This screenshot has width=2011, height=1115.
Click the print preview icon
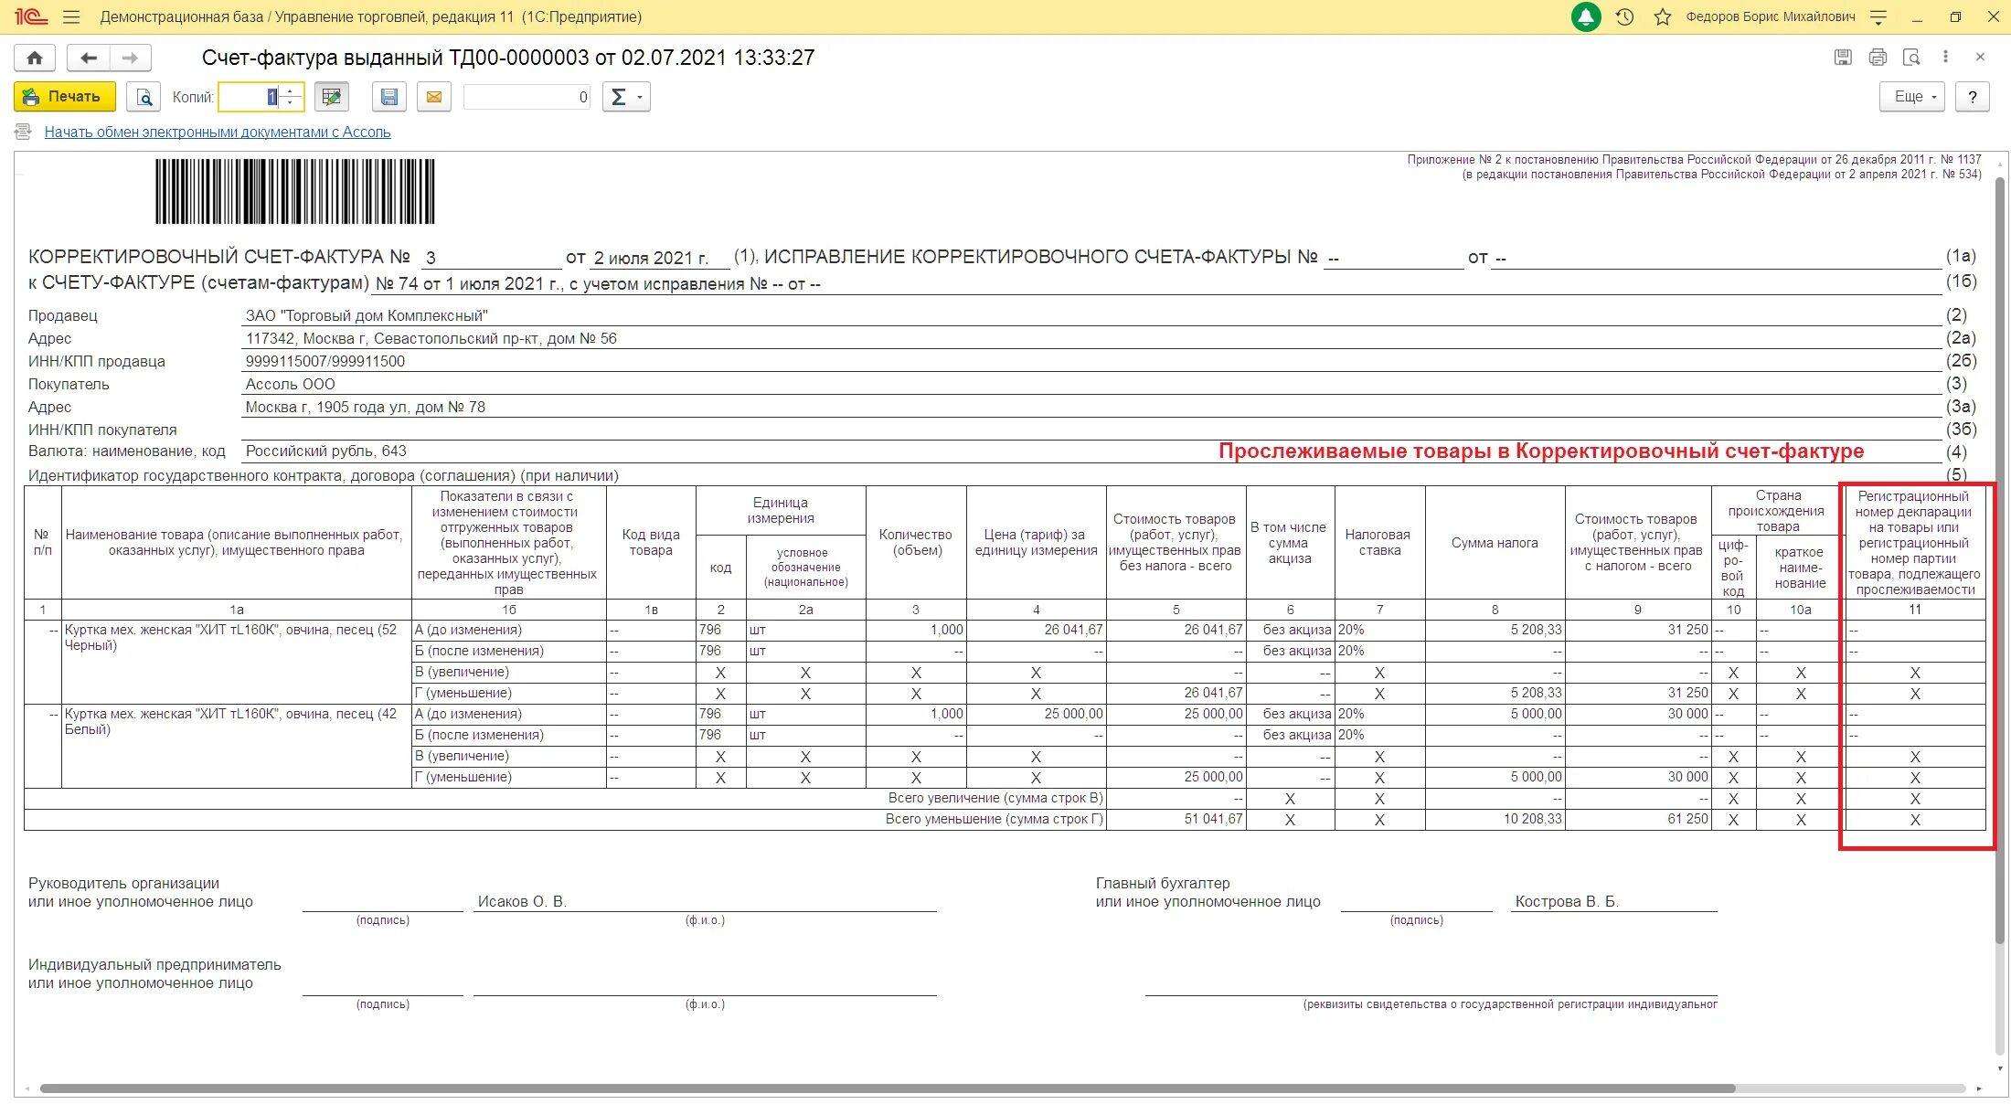tap(143, 97)
